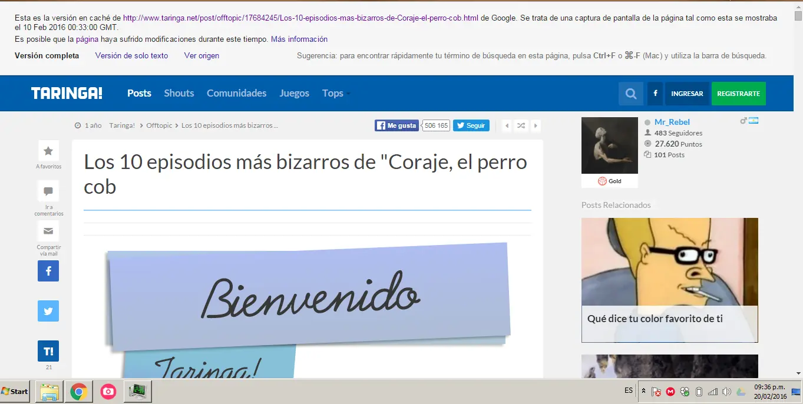Open 'Qué dice tu color favorito' related post
The height and width of the screenshot is (404, 803).
670,280
